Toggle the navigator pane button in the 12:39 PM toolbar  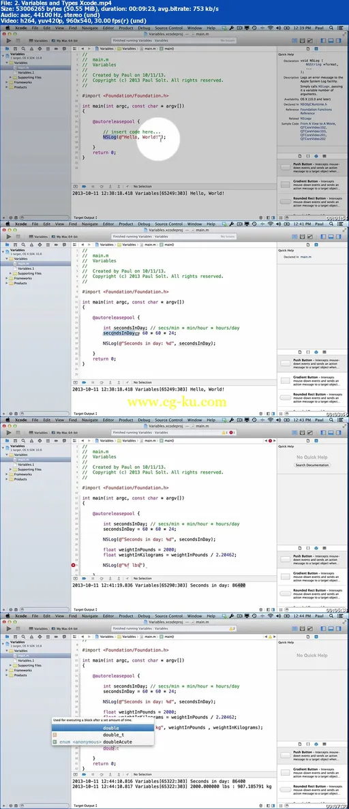coord(323,41)
